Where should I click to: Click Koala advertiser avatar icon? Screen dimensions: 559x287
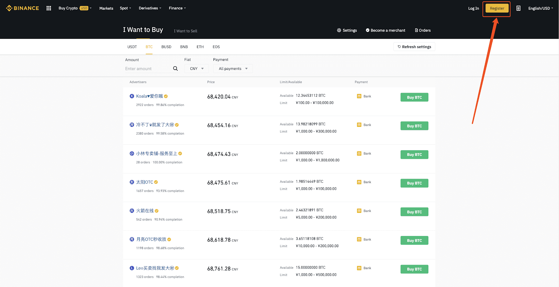[x=132, y=96]
